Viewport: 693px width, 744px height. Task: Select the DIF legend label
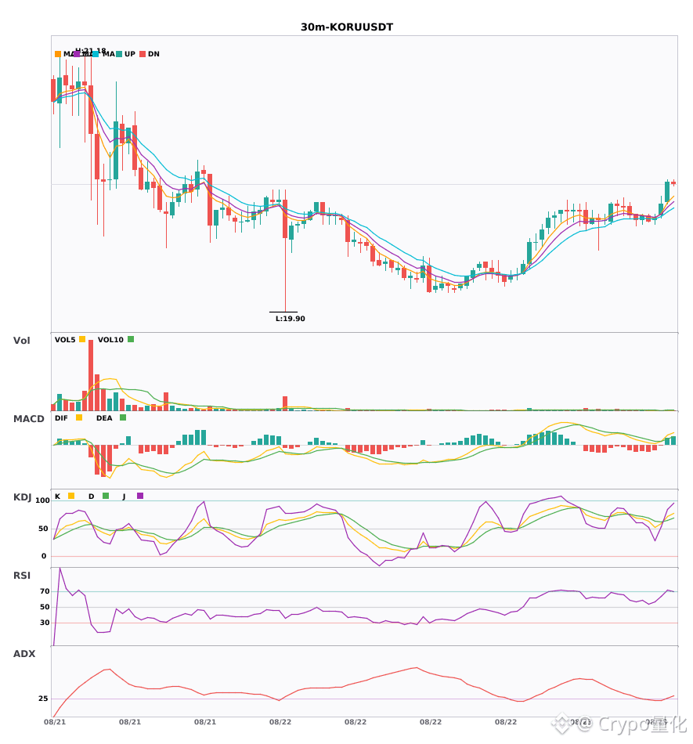click(61, 418)
